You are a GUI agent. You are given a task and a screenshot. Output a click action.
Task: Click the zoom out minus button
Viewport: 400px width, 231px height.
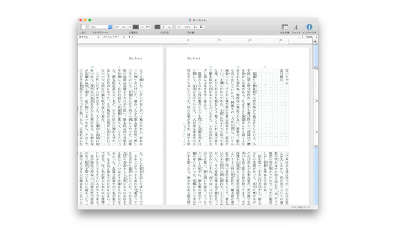[299, 37]
